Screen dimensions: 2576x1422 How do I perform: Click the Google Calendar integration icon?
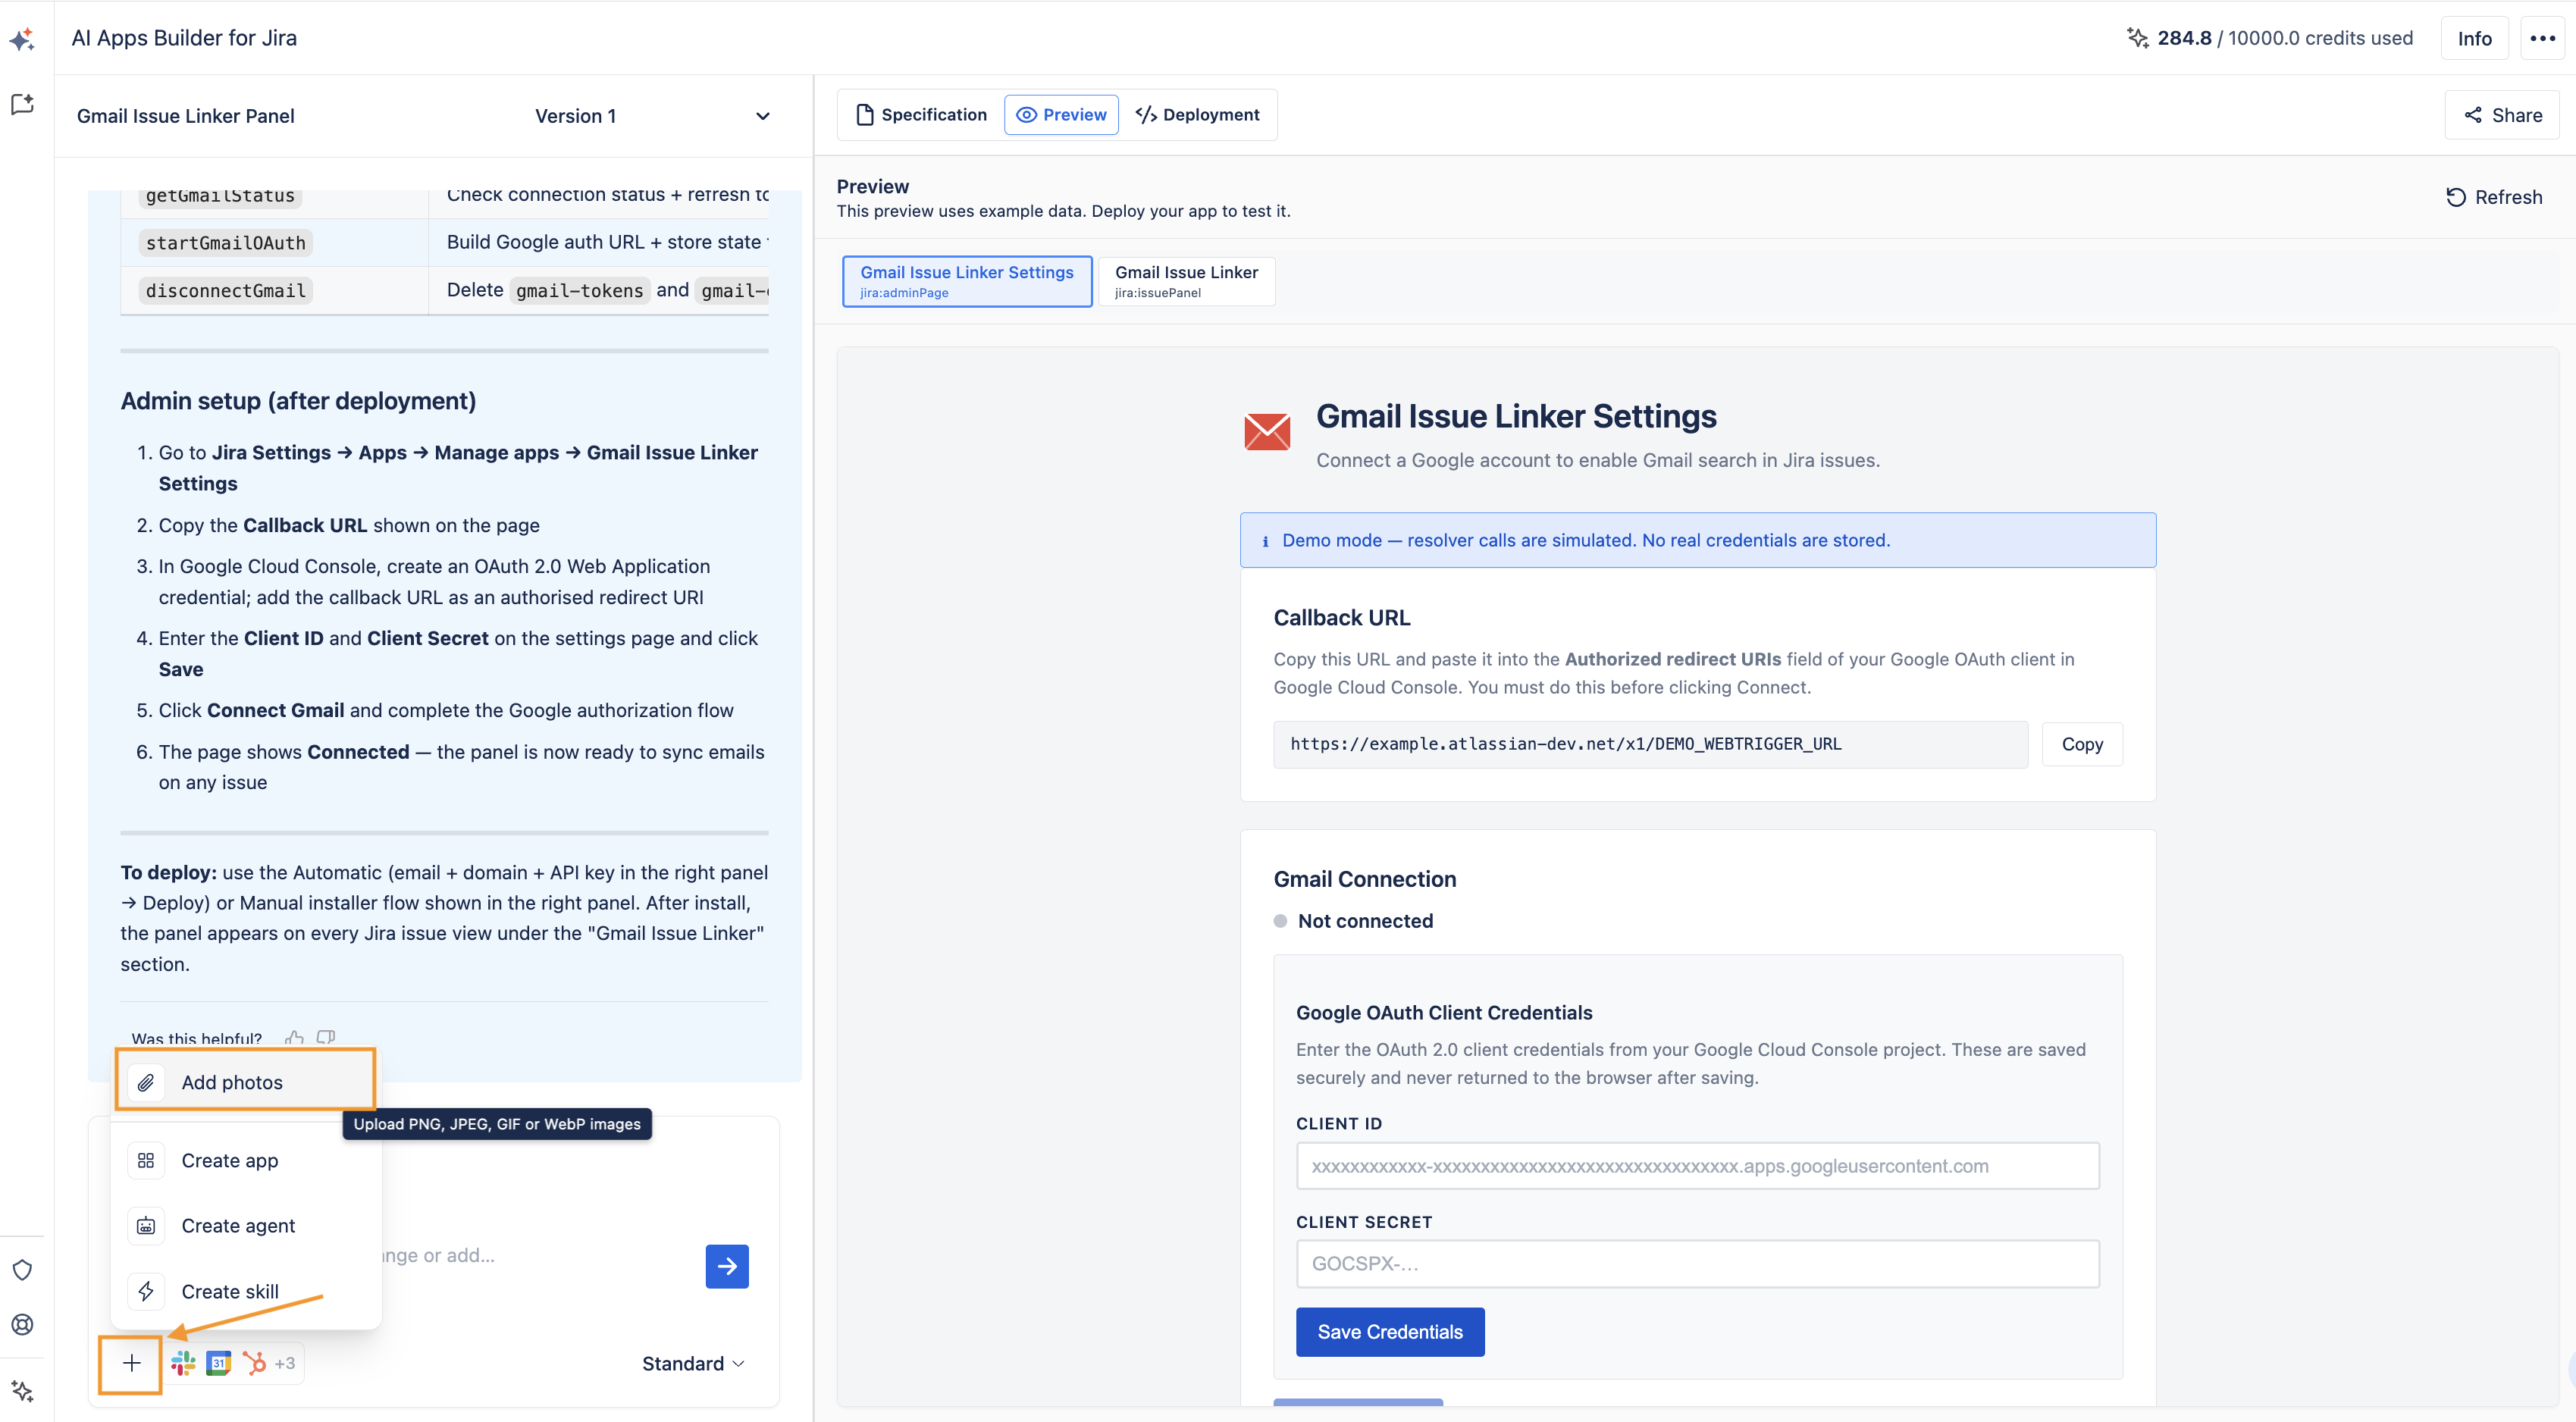coord(219,1363)
